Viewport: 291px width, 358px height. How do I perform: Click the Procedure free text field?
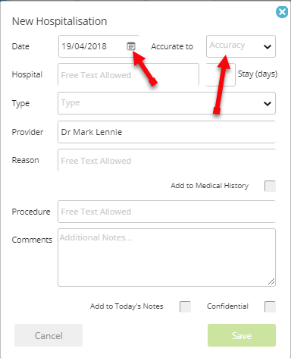click(x=167, y=212)
